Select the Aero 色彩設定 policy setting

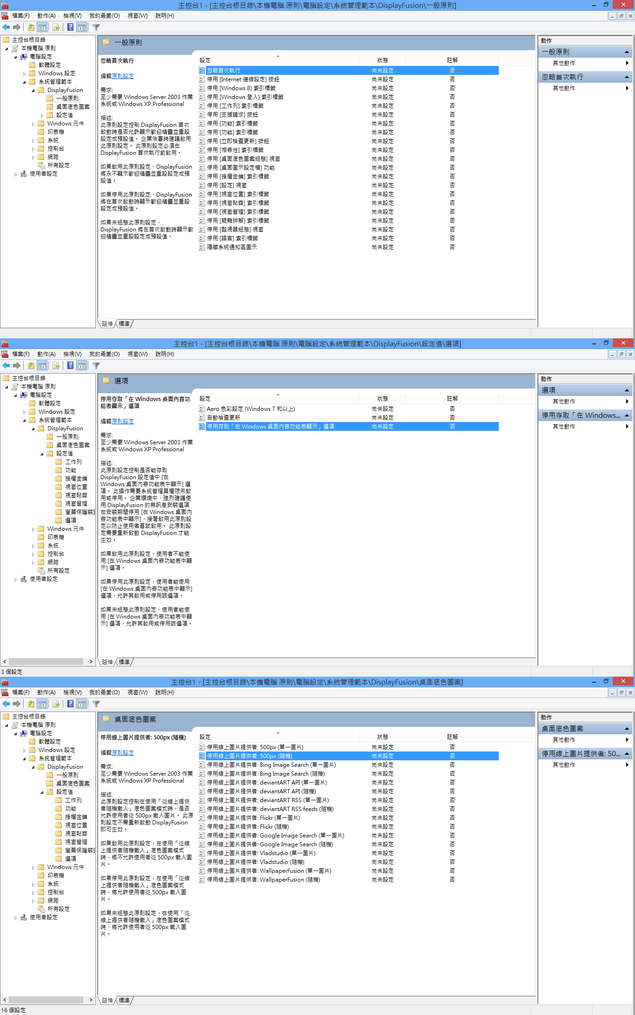(251, 409)
